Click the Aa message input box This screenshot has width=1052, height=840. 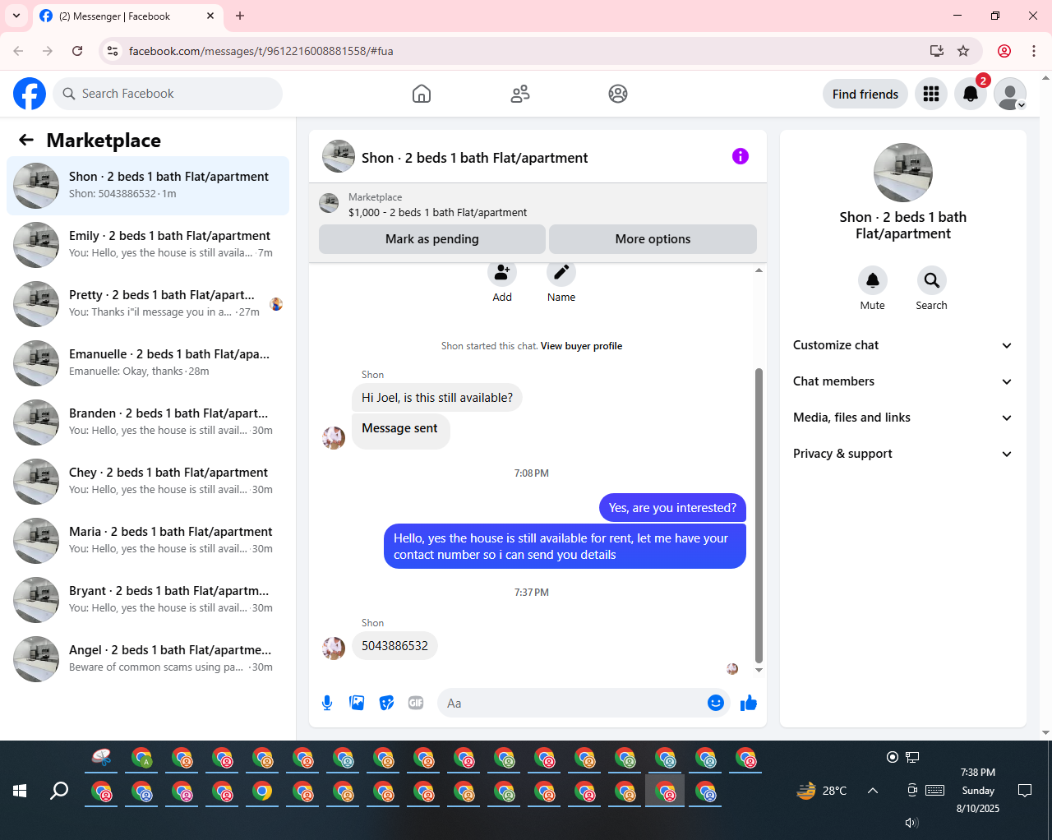click(572, 703)
